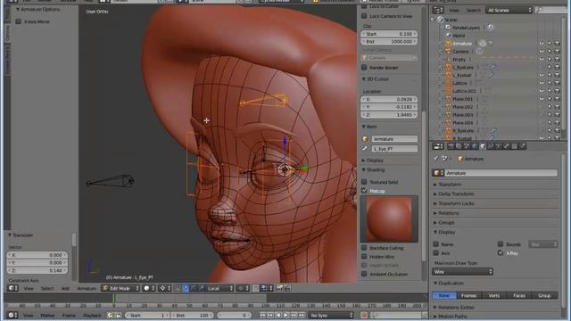Open the World properties tab icon

(x=475, y=146)
